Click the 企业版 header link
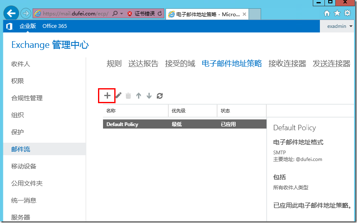Image resolution: width=357 pixels, height=223 pixels. point(28,26)
